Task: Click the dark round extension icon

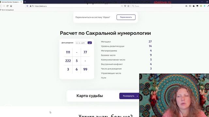Action: tap(194, 6)
